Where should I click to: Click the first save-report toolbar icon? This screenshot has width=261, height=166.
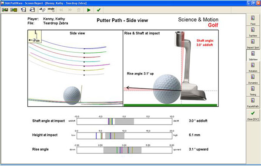coord(5,10)
